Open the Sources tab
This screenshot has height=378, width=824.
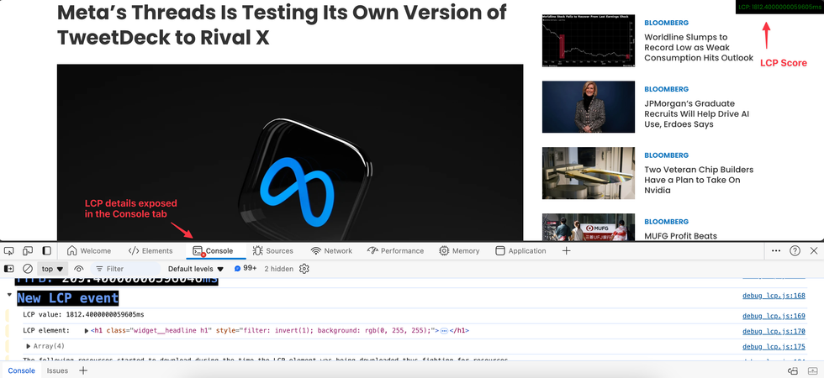[272, 251]
